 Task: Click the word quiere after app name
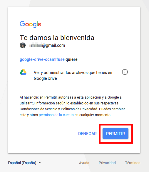coord(71,59)
